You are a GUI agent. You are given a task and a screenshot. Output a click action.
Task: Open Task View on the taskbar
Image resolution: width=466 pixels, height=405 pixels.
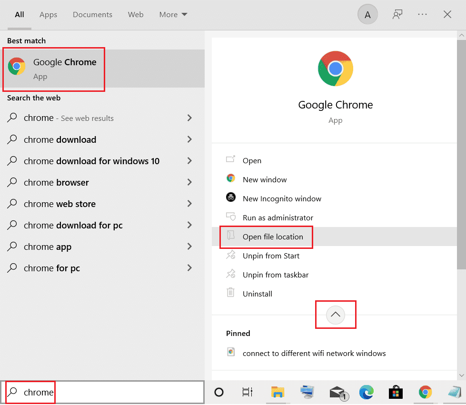248,392
